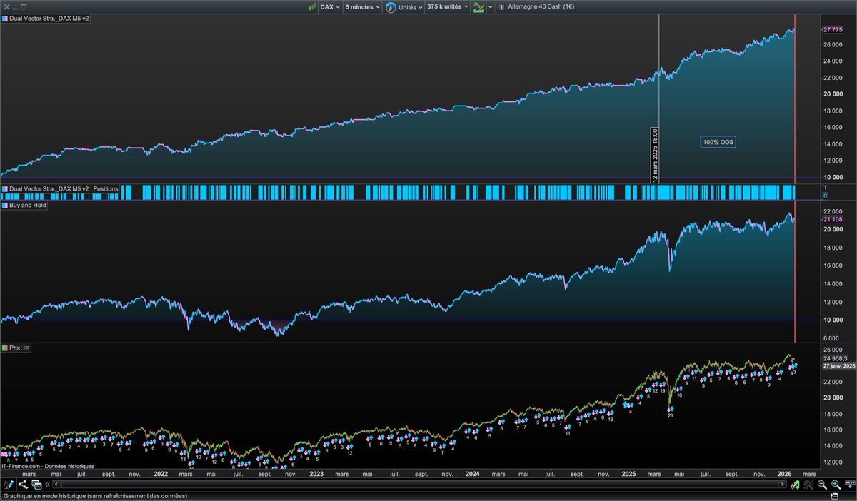Click the 2023 label on time axis

(316, 473)
